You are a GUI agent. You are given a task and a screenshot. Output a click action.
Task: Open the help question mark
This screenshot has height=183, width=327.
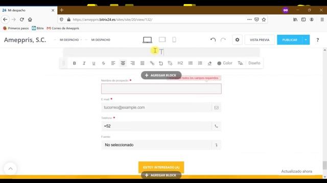(318, 40)
